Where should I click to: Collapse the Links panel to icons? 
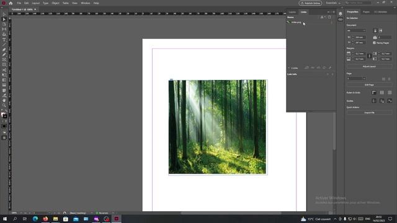point(329,12)
